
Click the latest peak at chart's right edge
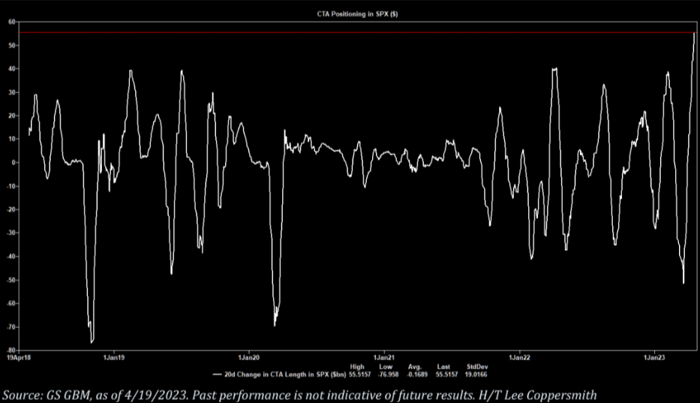[694, 34]
